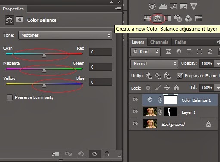Enable Preserve Luminosity checkbox
The height and width of the screenshot is (162, 220).
click(x=10, y=97)
